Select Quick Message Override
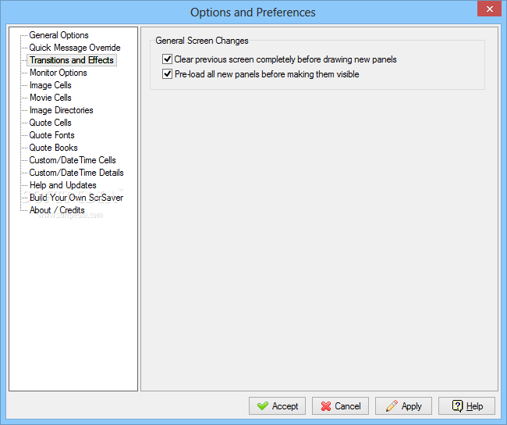Image resolution: width=507 pixels, height=425 pixels. [75, 48]
